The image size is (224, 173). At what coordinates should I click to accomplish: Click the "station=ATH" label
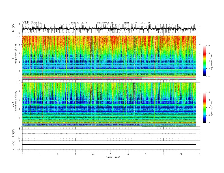tap(105, 23)
